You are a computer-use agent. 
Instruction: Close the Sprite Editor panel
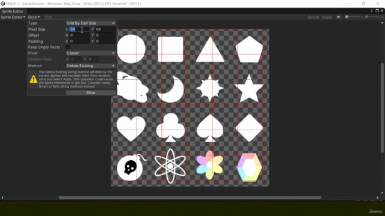[x=382, y=11]
